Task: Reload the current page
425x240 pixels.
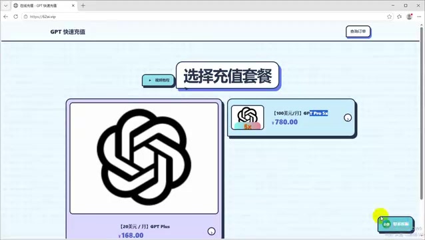Action: click(16, 17)
